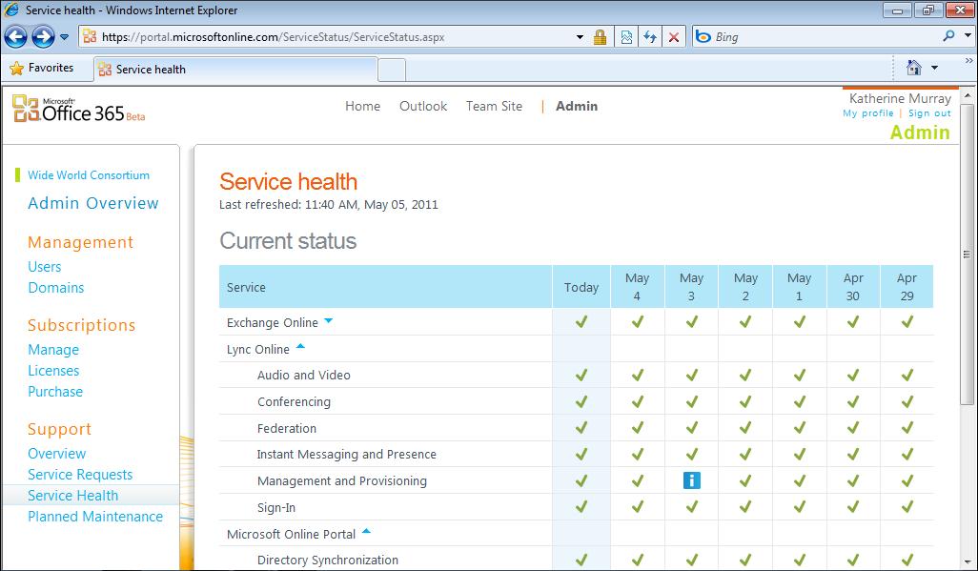Viewport: 978px width, 571px height.
Task: Open the Manage subscriptions link
Action: [x=53, y=350]
